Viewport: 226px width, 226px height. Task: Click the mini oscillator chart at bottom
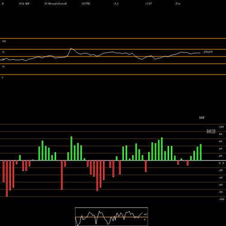[x=112, y=217]
